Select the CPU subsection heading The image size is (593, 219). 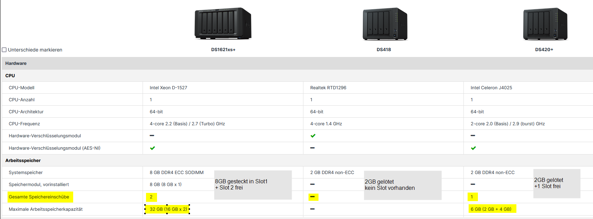point(10,76)
